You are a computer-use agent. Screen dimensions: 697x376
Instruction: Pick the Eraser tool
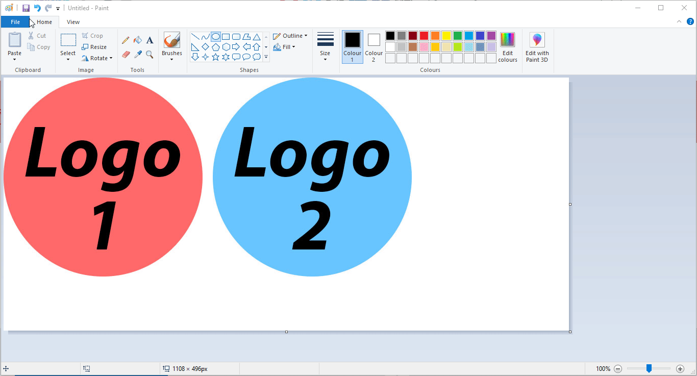pos(126,54)
